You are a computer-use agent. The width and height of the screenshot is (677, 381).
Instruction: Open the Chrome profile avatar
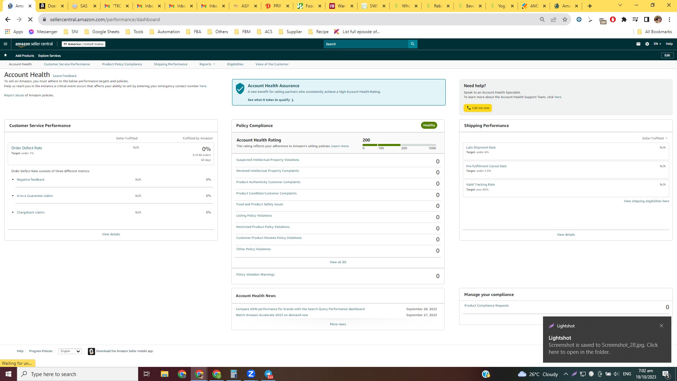click(x=658, y=19)
